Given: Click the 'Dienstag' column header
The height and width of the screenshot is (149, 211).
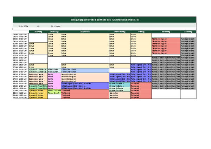Looking at the screenshot, I should [x=55, y=32].
